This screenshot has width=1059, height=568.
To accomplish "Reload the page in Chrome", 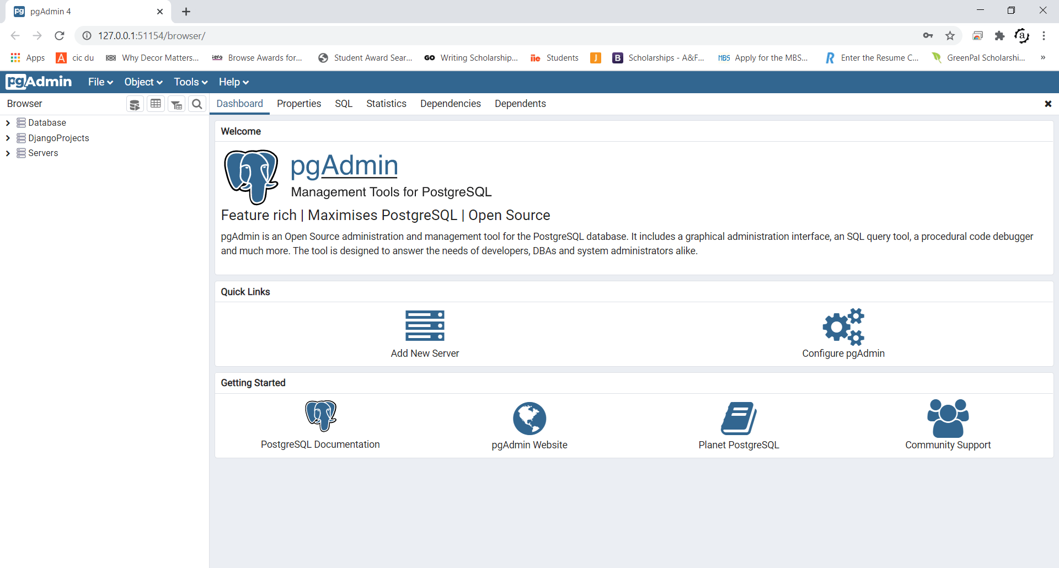I will click(x=60, y=36).
